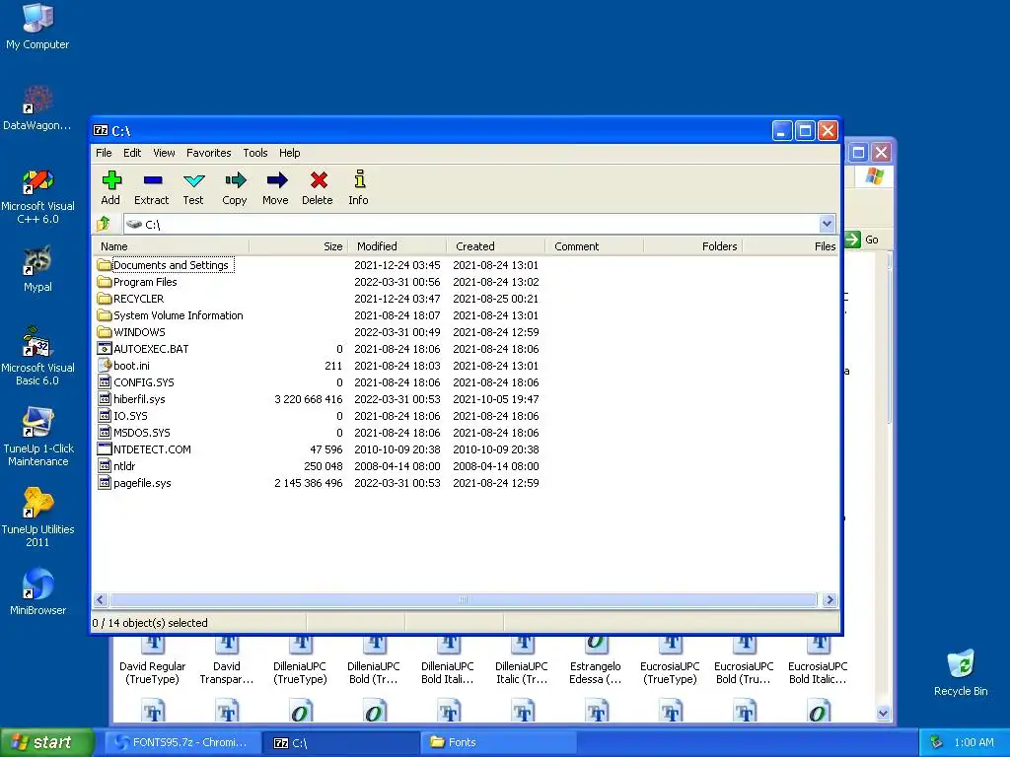
Task: Open the Help menu
Action: click(289, 153)
